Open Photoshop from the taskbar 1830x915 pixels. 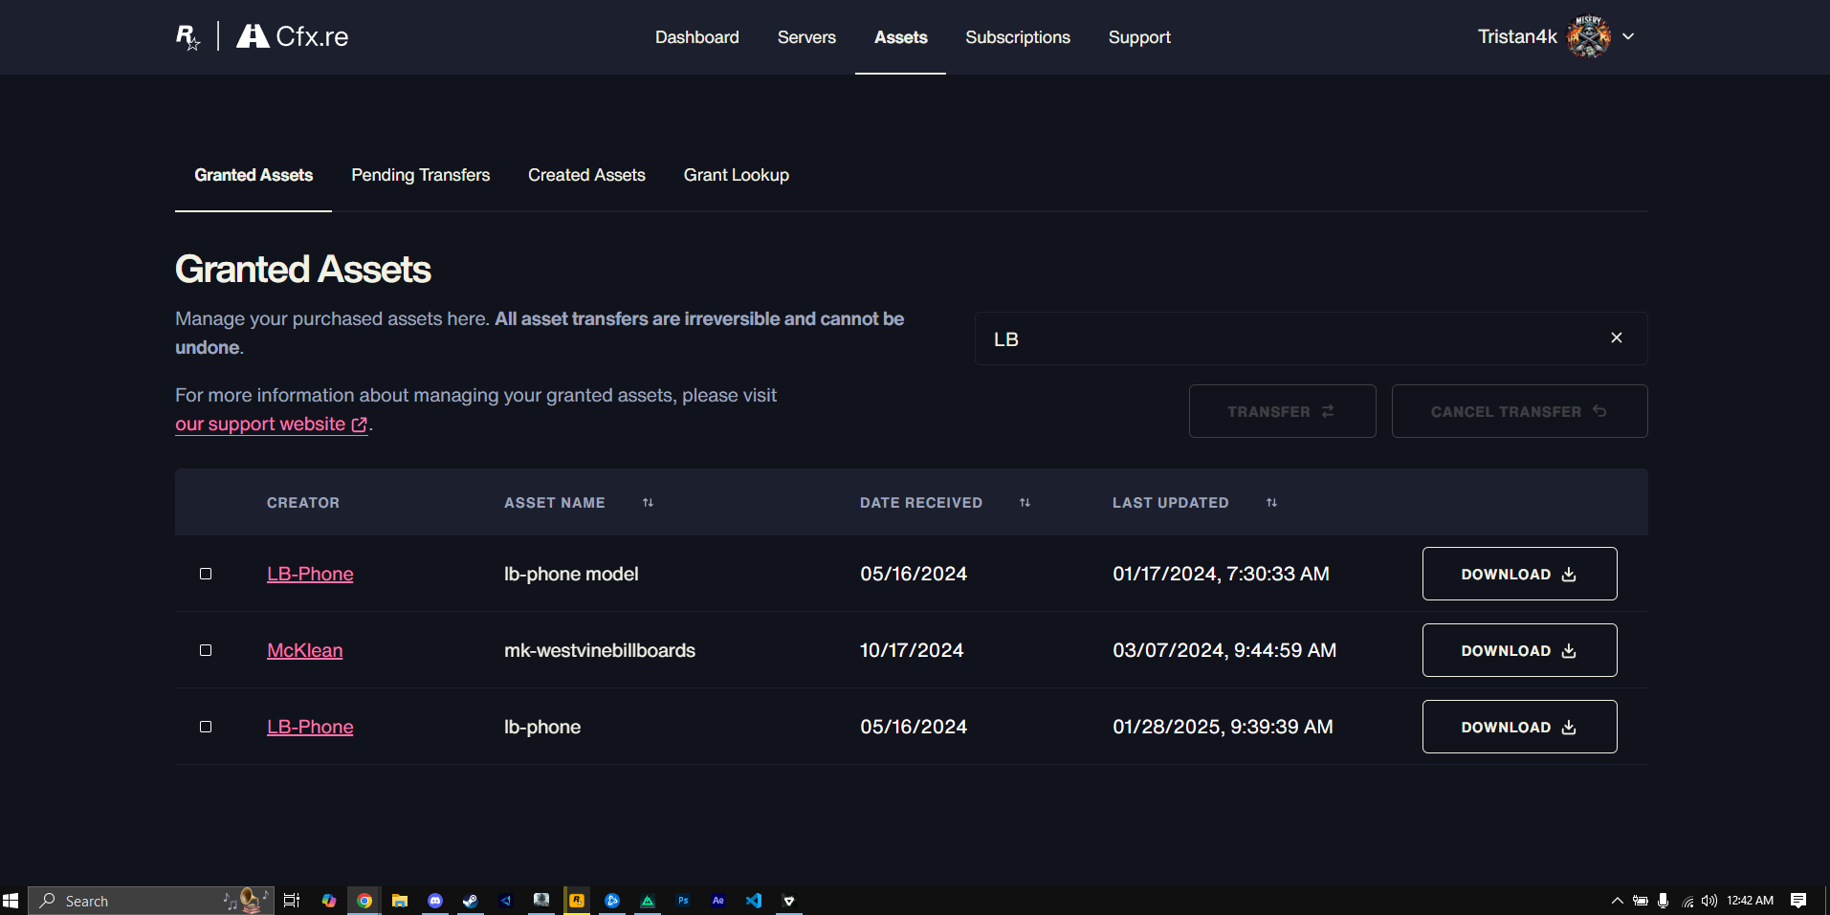tap(683, 901)
